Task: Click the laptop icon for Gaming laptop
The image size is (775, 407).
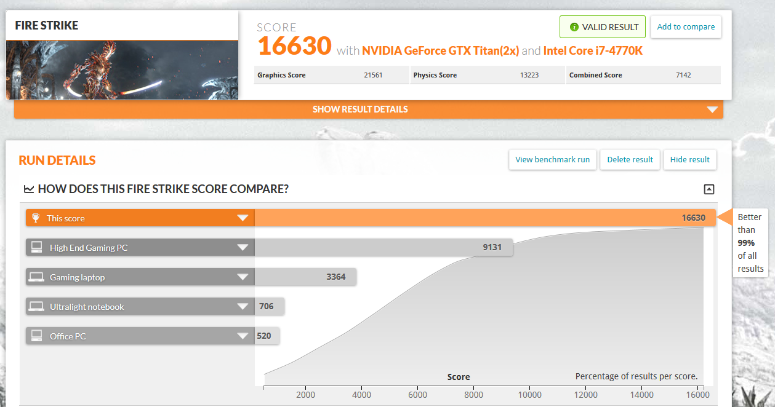Action: point(37,277)
